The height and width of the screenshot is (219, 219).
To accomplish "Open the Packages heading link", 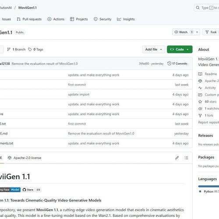I will coord(206,157).
